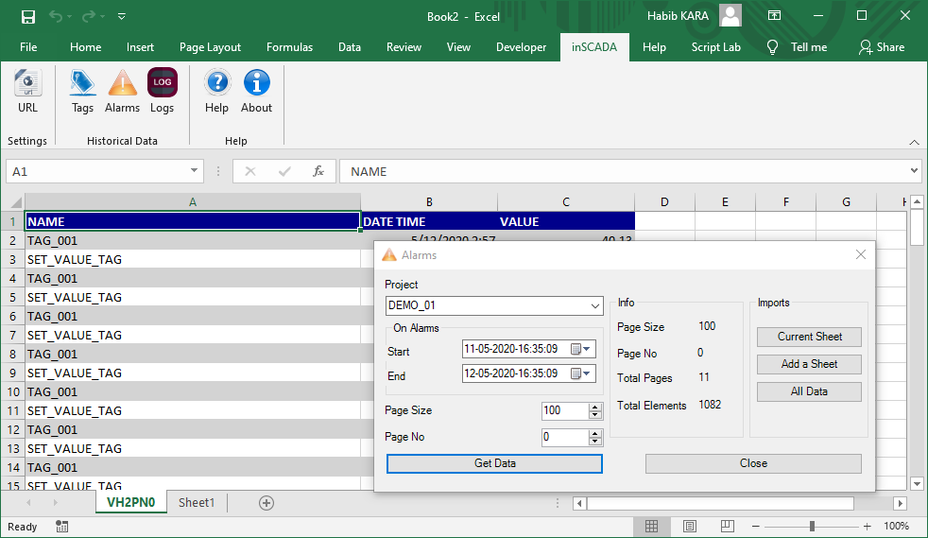Viewport: 928px width, 538px height.
Task: Switch to the Formulas tab
Action: [289, 47]
